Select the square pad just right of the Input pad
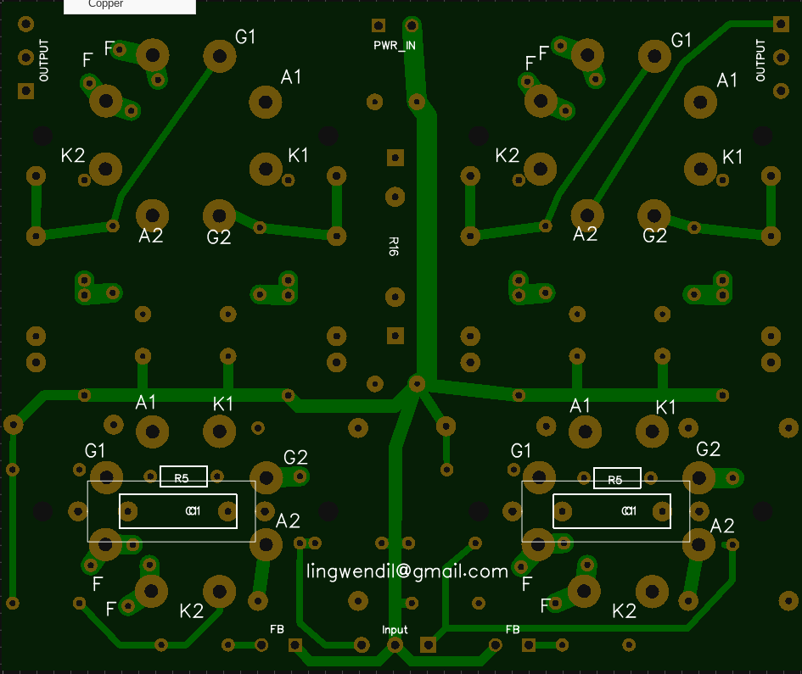Viewport: 802px width, 674px height. coord(428,645)
